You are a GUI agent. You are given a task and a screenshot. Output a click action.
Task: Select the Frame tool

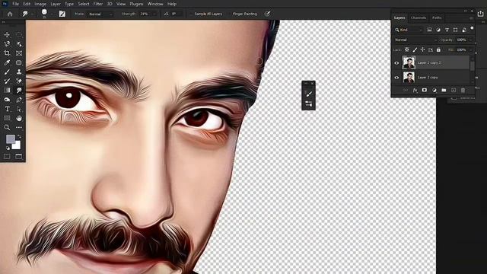[19, 53]
